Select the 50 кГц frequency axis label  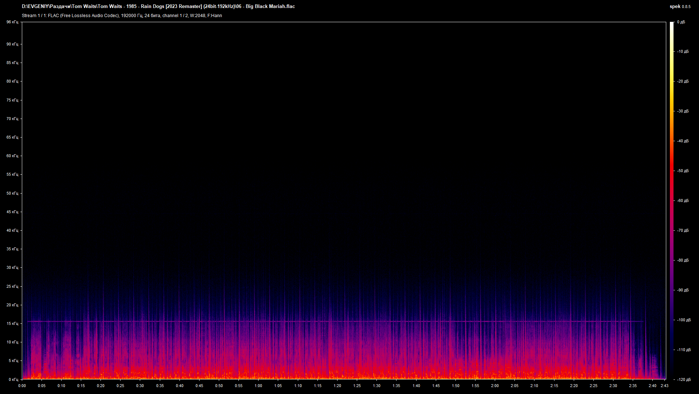pos(12,193)
